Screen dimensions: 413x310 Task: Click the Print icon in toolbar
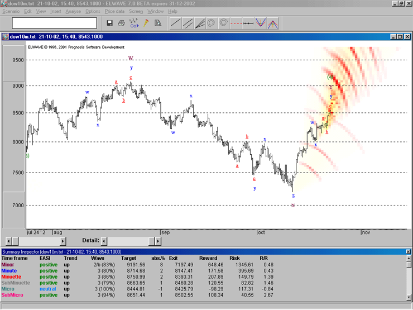[x=122, y=23]
